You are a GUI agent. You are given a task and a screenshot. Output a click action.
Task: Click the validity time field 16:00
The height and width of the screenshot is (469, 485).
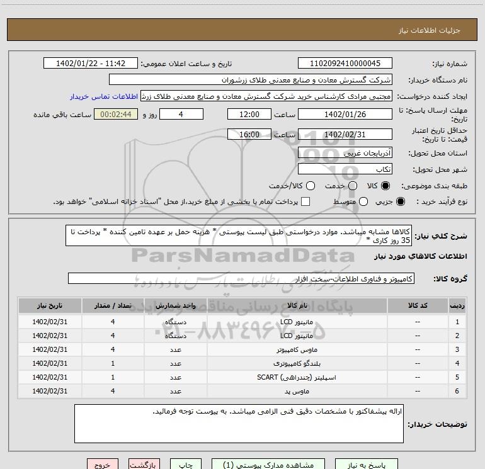(249, 134)
